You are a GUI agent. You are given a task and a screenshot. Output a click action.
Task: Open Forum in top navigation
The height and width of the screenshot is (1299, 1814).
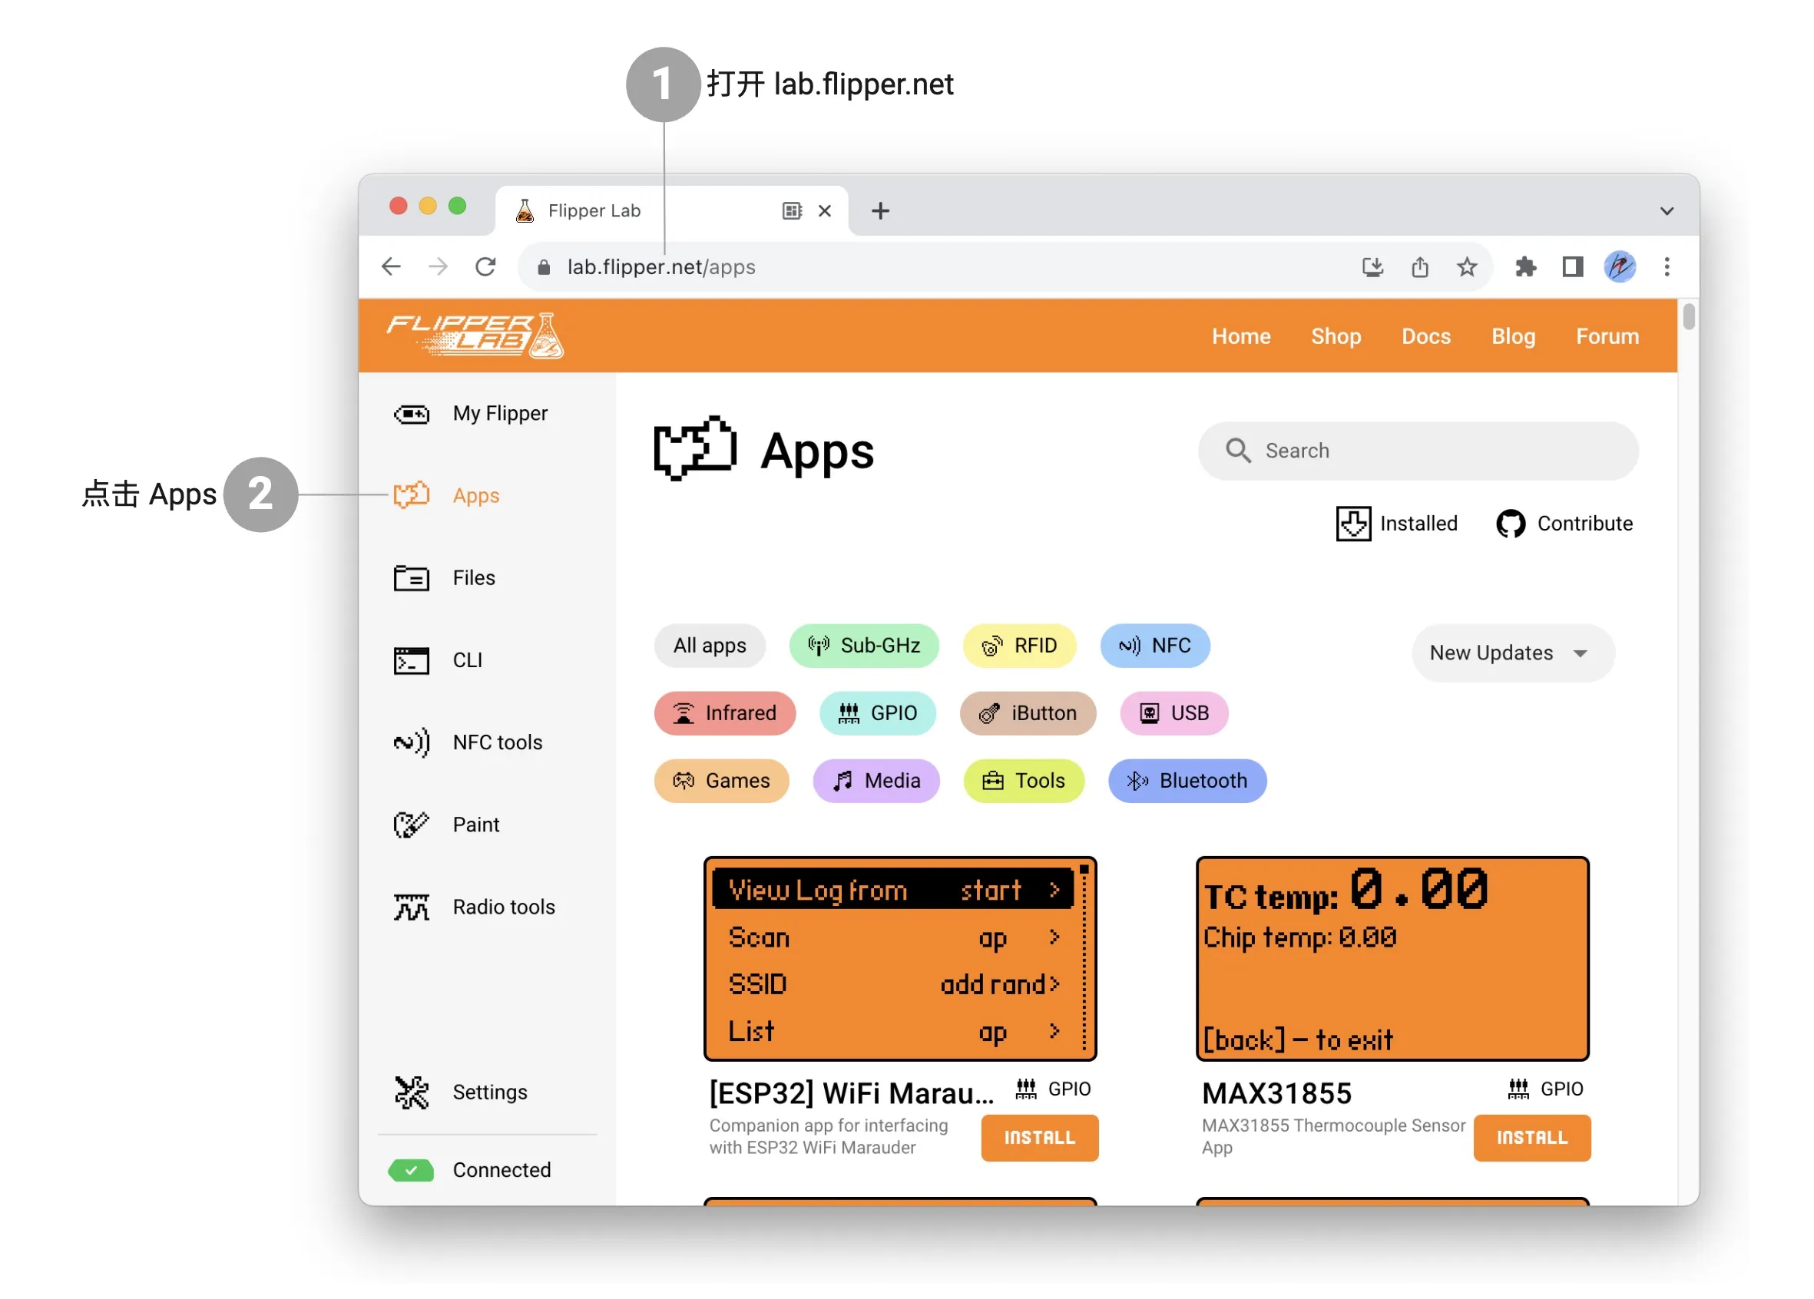(1607, 335)
